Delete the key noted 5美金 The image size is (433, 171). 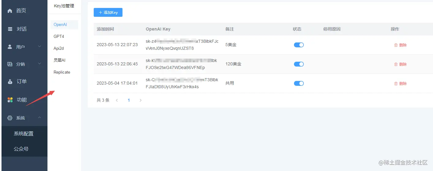click(400, 45)
